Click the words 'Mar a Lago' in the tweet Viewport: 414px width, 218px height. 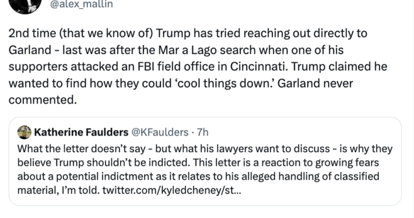click(x=187, y=50)
